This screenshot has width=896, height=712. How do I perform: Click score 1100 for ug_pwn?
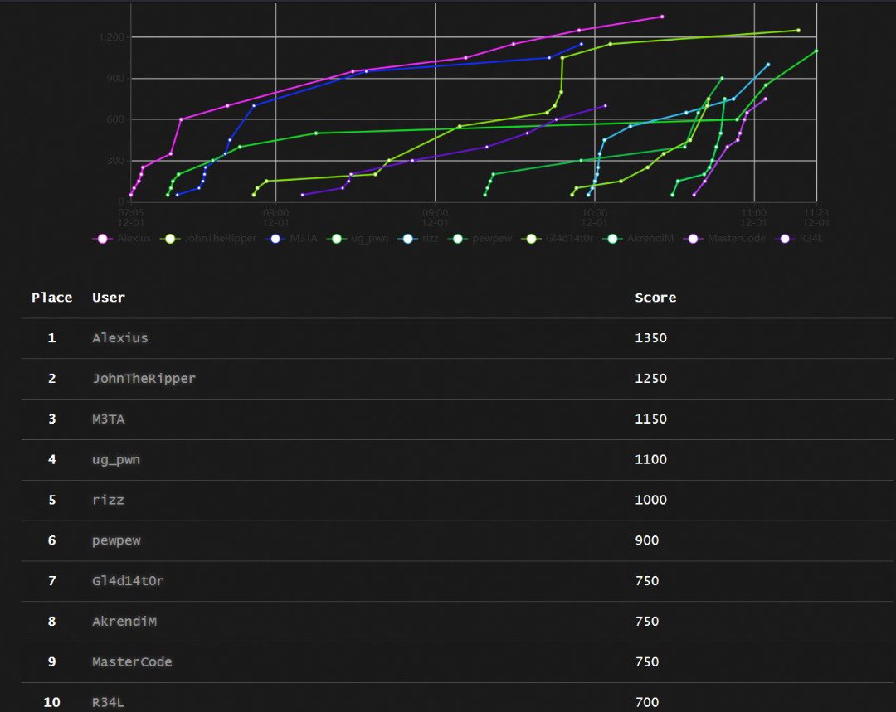(x=651, y=460)
